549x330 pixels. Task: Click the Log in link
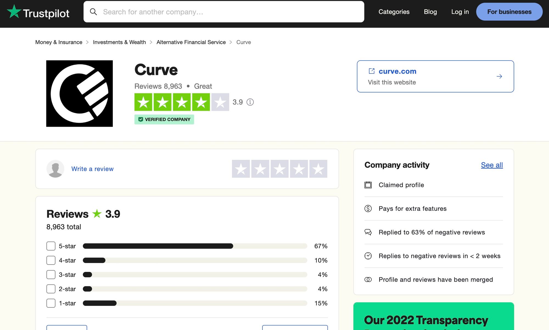click(460, 12)
